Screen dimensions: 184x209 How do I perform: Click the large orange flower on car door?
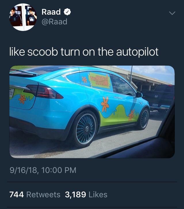(105, 104)
